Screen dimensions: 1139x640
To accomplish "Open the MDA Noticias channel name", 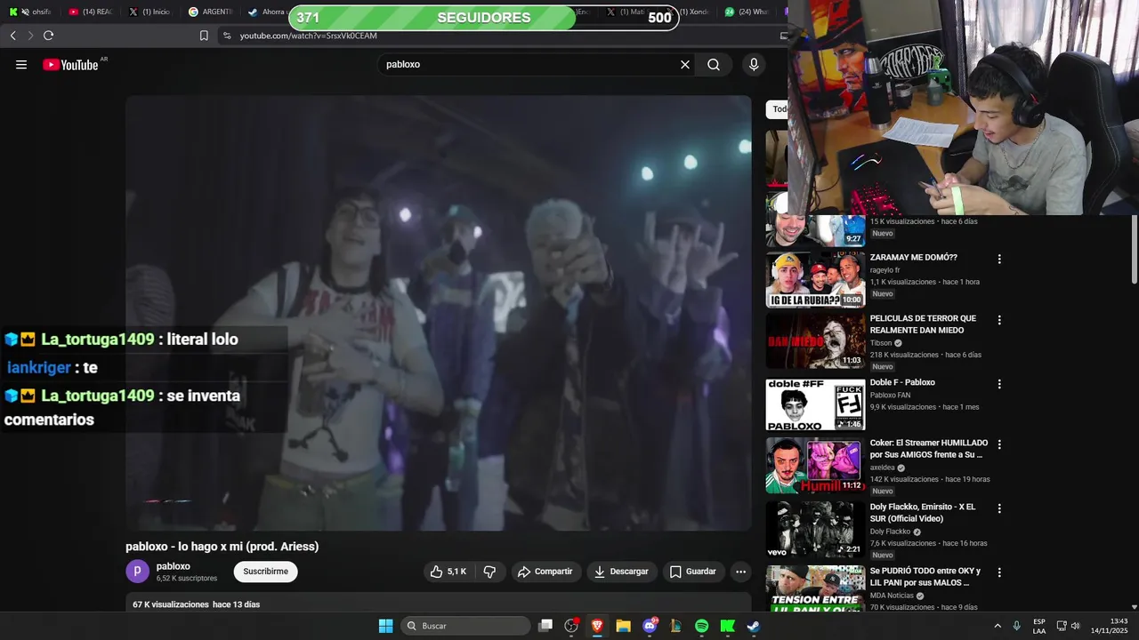I will coord(891,596).
